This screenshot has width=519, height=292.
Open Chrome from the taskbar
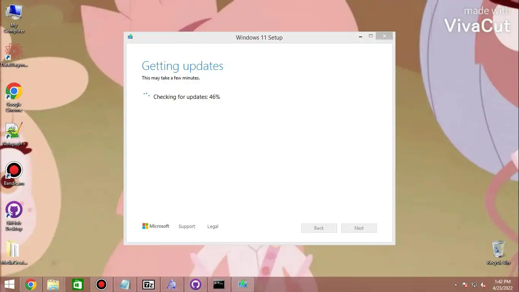31,284
